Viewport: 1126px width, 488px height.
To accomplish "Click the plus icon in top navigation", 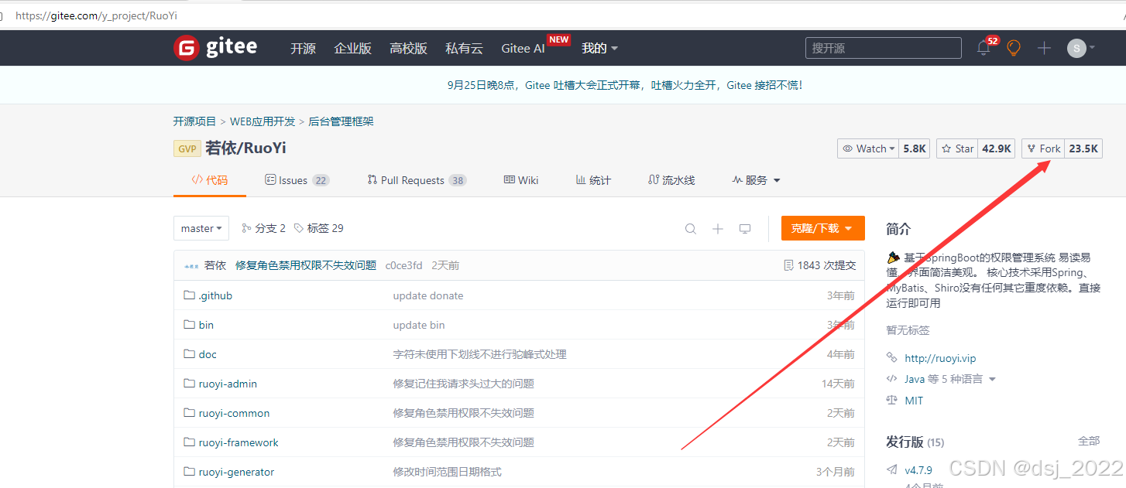I will [1044, 48].
